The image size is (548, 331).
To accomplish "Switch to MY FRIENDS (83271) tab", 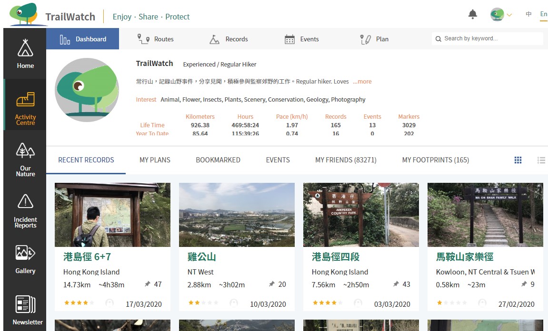I will (346, 160).
